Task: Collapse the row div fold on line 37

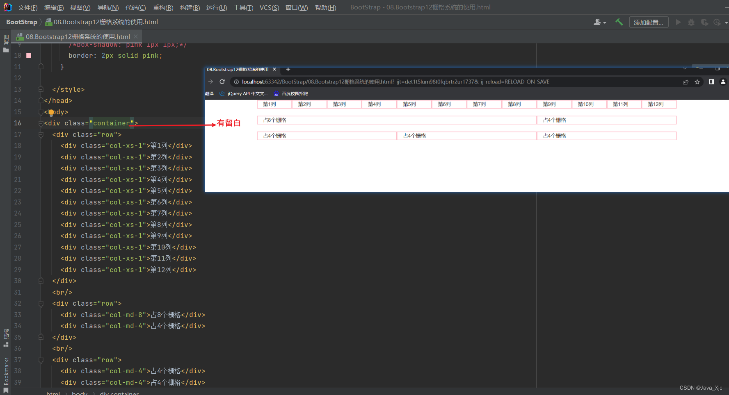Action: point(41,360)
